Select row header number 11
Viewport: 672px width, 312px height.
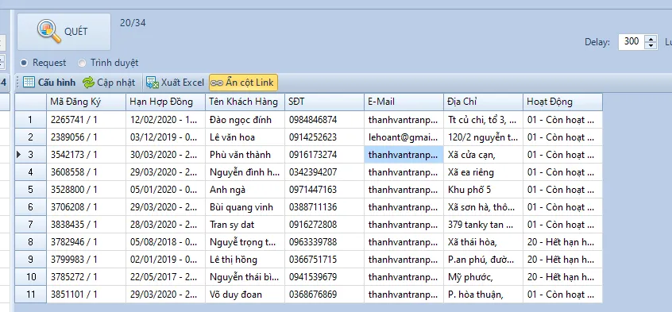(x=30, y=295)
